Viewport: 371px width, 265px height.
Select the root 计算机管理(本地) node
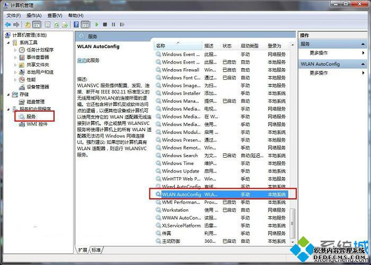30,35
